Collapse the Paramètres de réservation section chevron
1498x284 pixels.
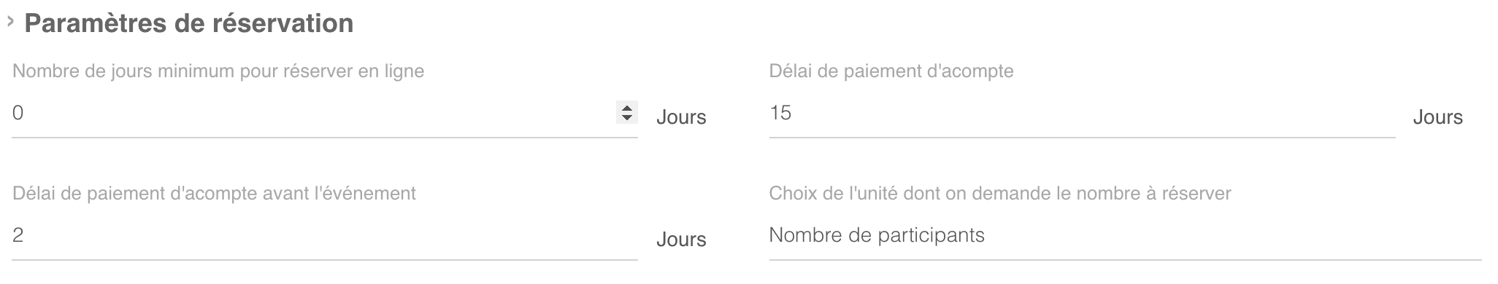pos(10,23)
